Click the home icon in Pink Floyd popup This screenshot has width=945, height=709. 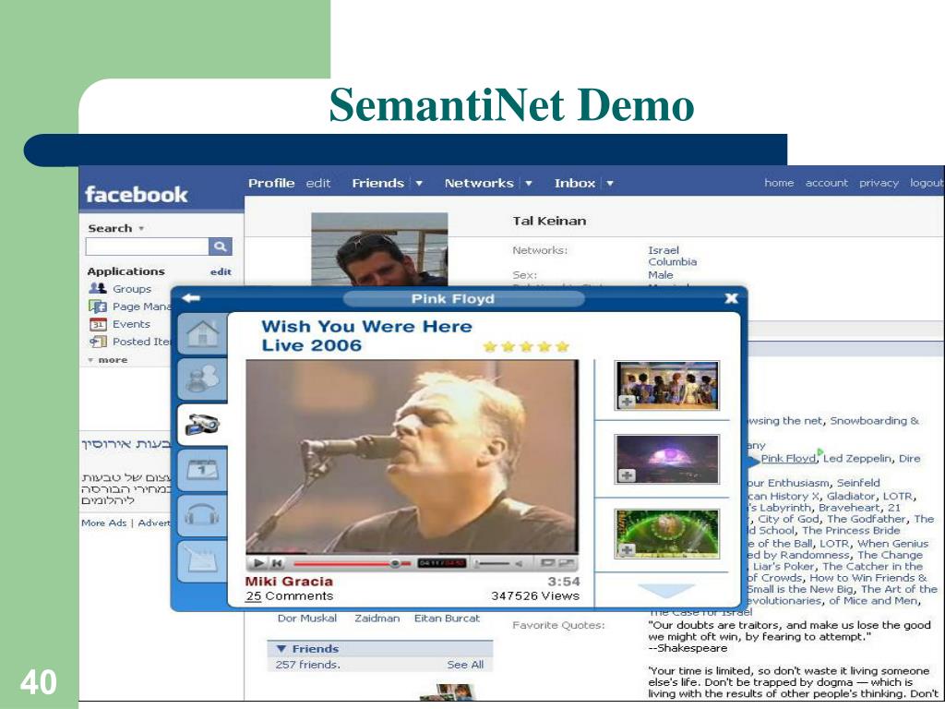click(x=202, y=332)
